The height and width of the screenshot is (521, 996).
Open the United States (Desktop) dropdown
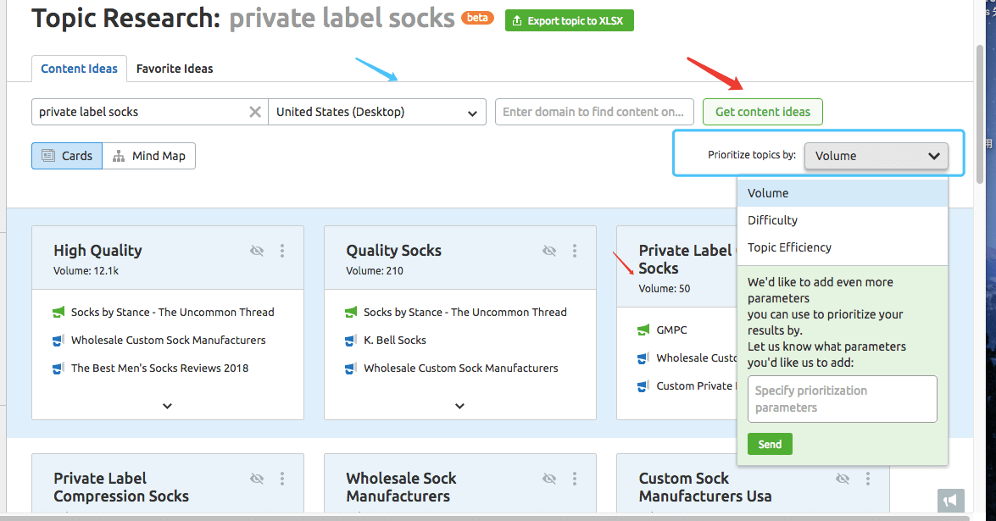click(377, 112)
